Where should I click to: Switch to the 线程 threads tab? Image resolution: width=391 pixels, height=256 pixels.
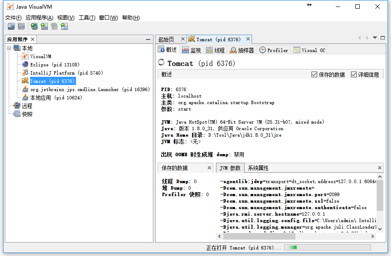click(x=215, y=50)
